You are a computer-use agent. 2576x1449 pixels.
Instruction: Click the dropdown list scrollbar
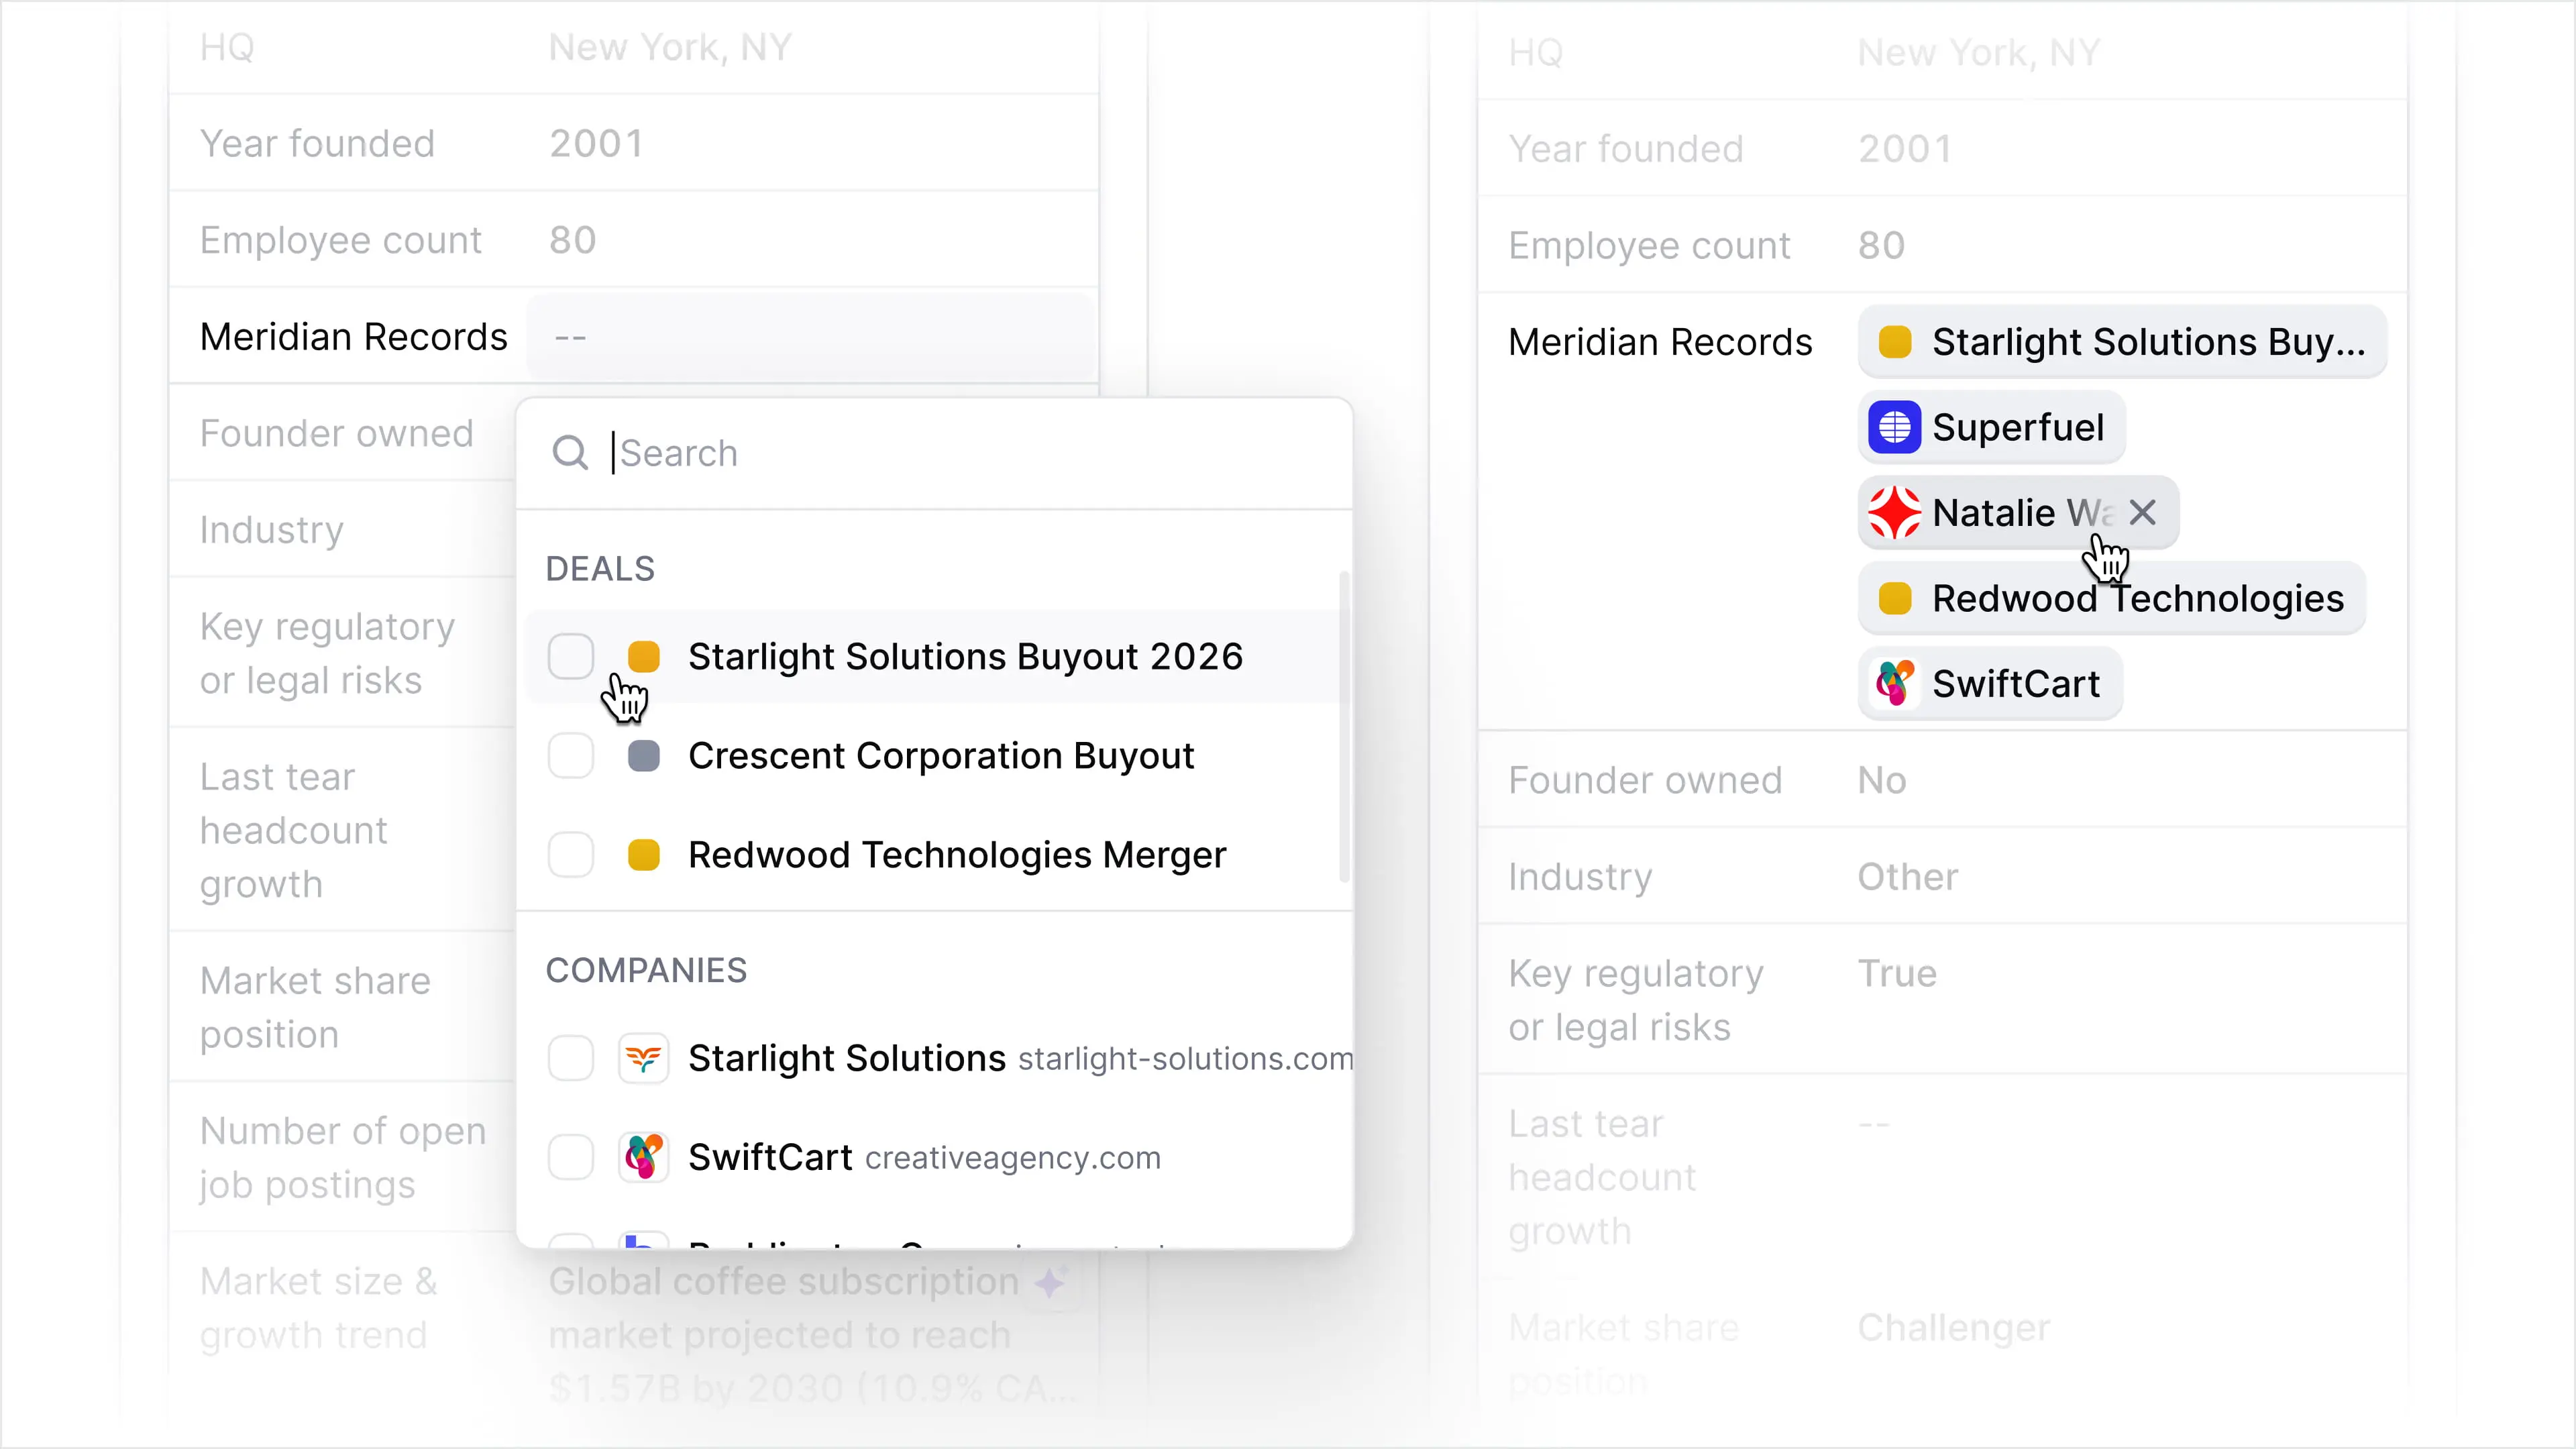(x=1344, y=727)
